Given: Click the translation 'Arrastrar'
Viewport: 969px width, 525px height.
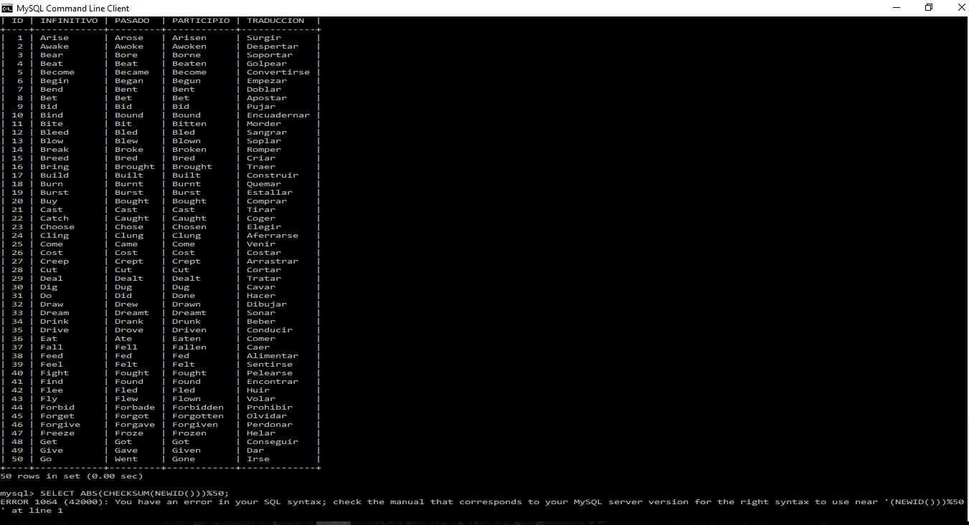Looking at the screenshot, I should coord(273,261).
